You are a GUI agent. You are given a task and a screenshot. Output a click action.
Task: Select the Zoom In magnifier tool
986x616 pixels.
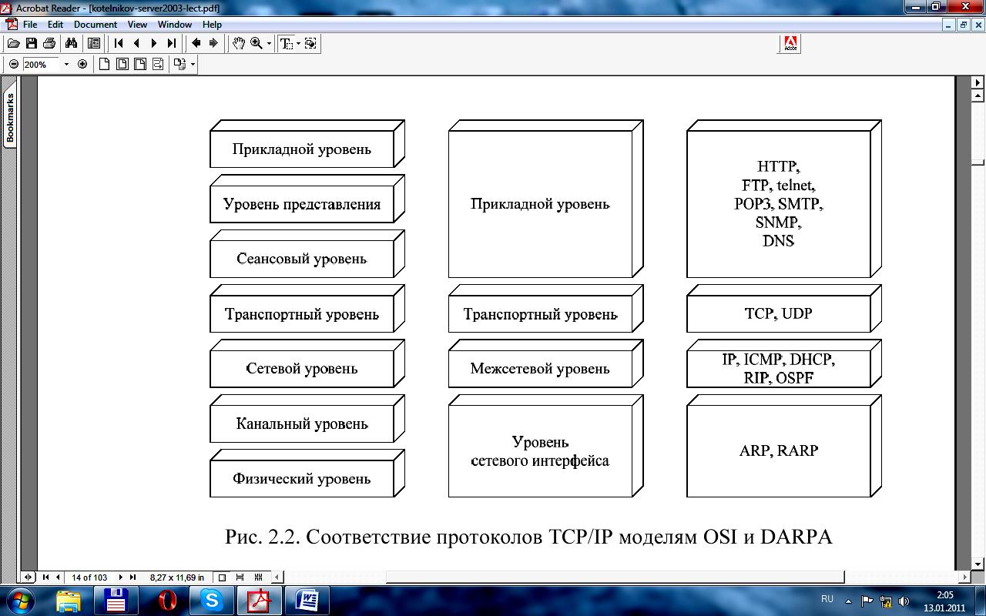click(x=256, y=43)
